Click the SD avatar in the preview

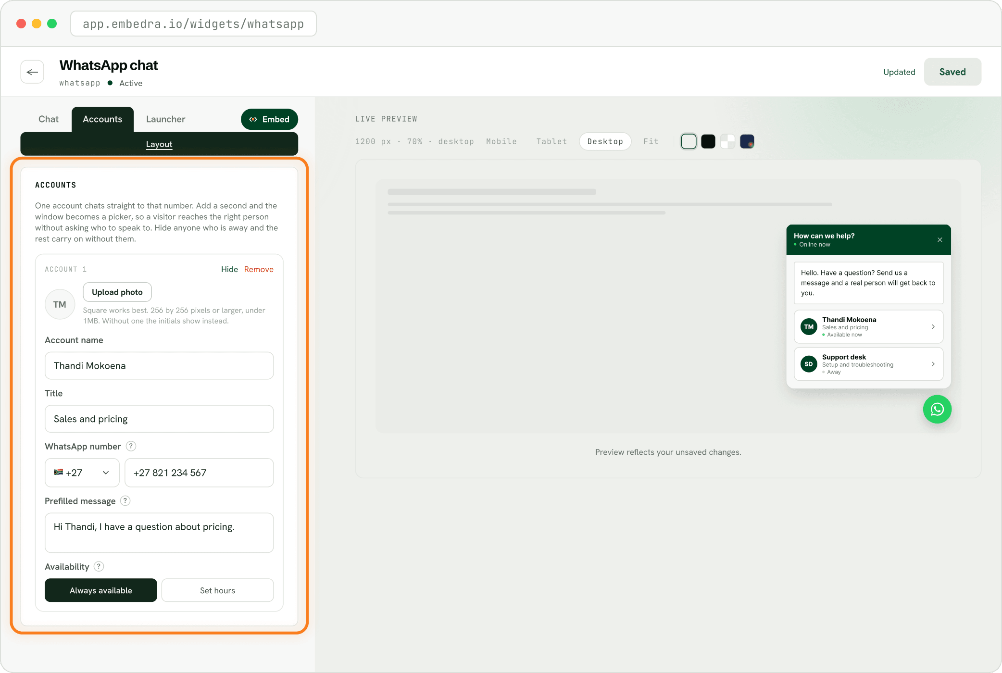pos(809,364)
